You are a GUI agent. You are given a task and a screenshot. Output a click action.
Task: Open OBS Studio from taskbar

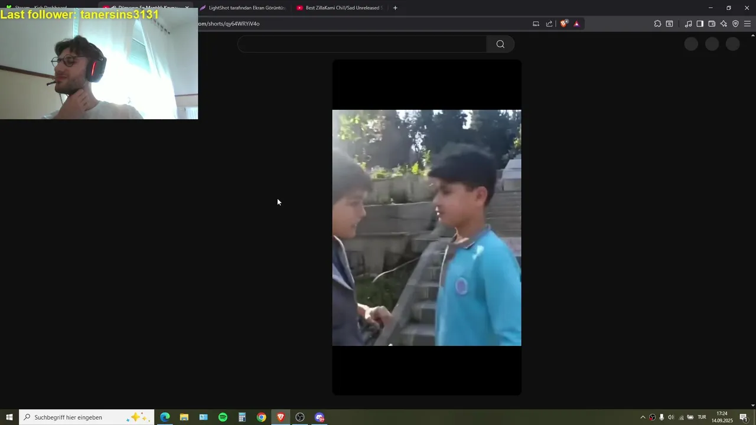[x=300, y=417]
